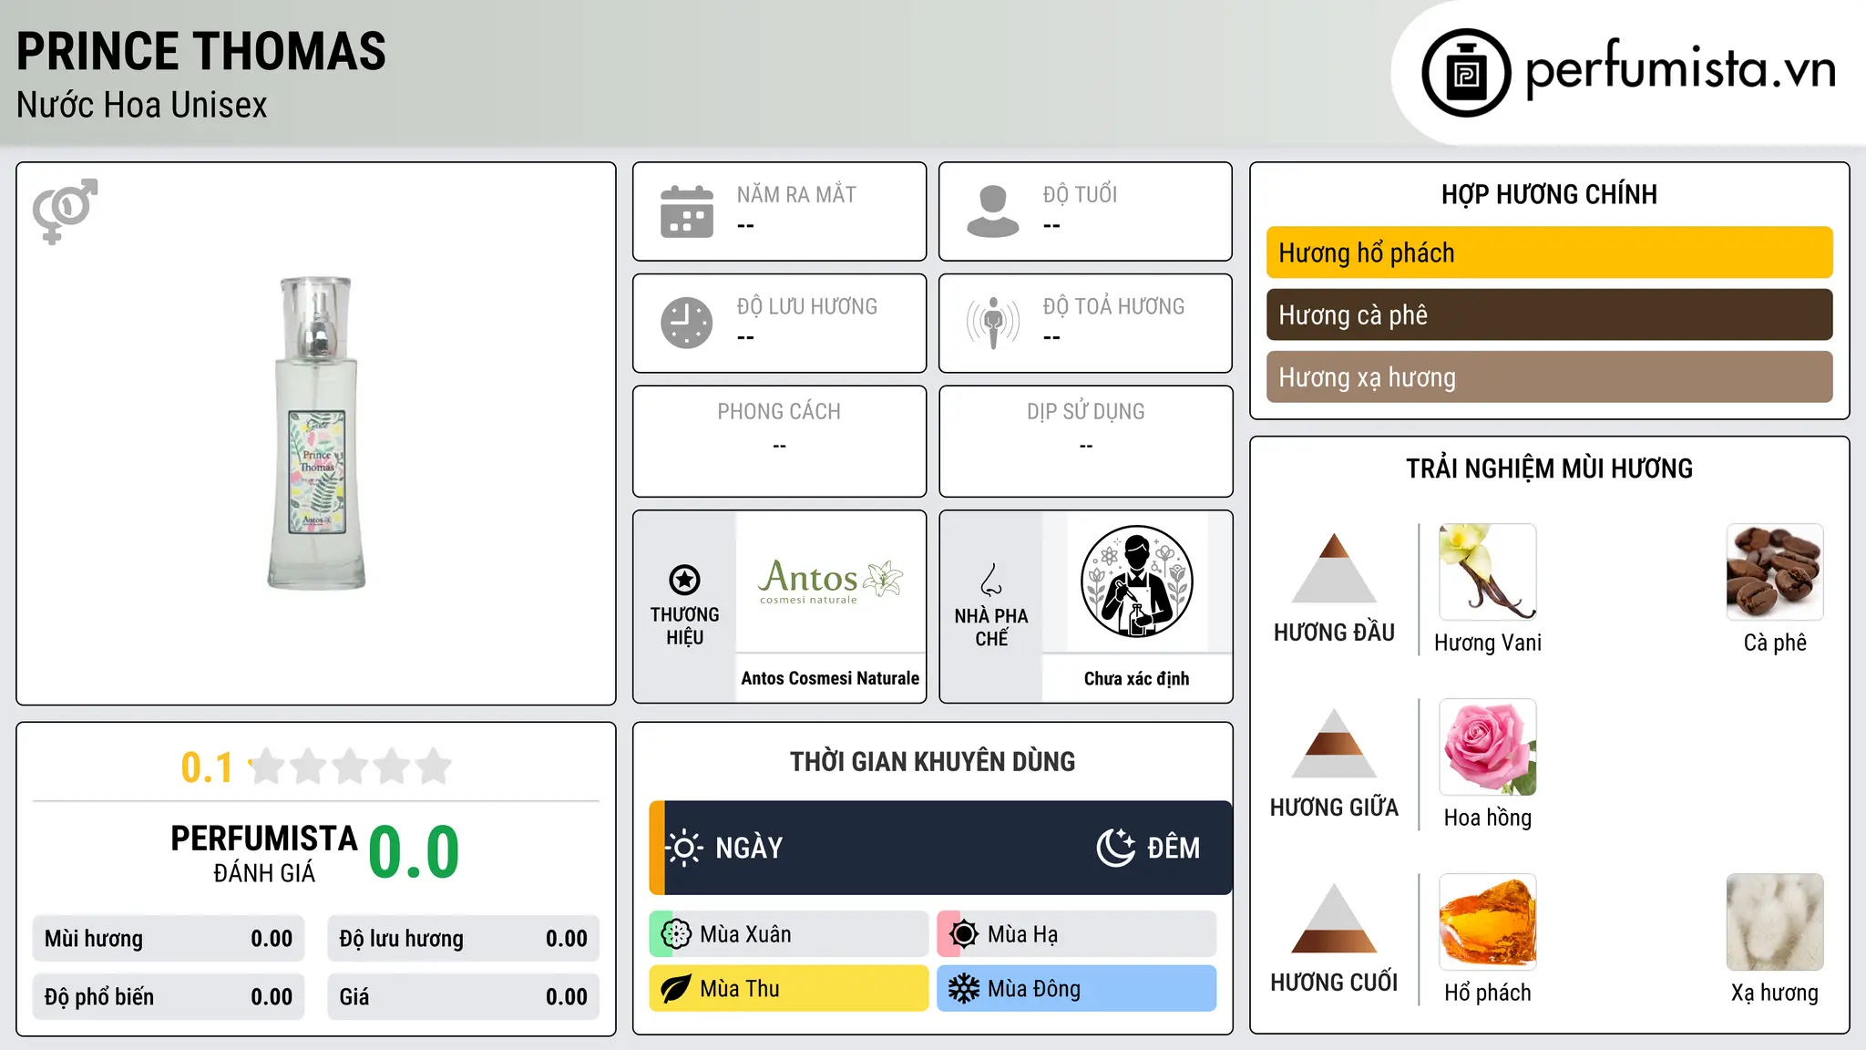Image resolution: width=1866 pixels, height=1050 pixels.
Task: Click the PERFUMISTA ĐÁNH GIÁ label
Action: tap(264, 854)
